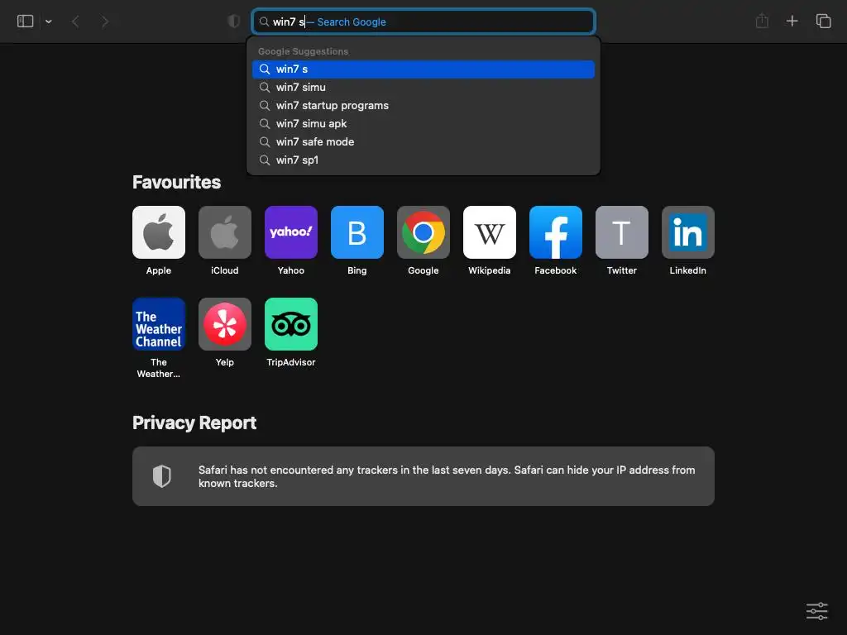Open the Yahoo favourite

(x=291, y=232)
